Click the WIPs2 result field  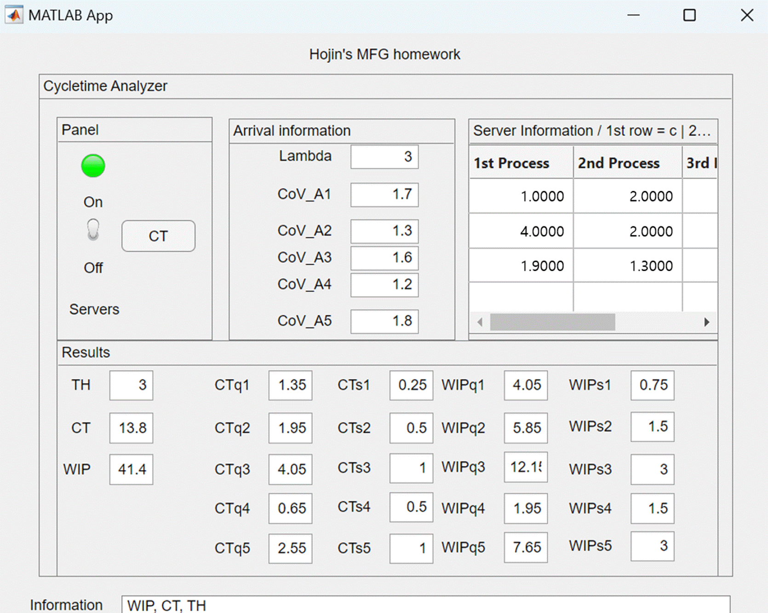pos(653,426)
